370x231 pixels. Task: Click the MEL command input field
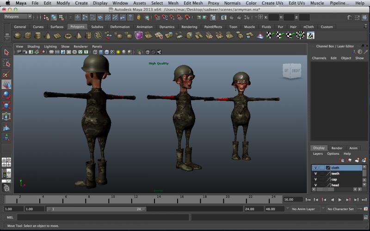pyautogui.click(x=102, y=217)
